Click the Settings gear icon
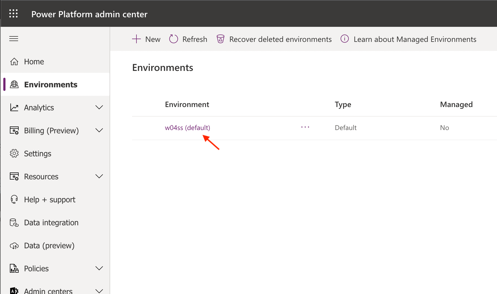Screen dimensions: 497x294 [x=14, y=154]
